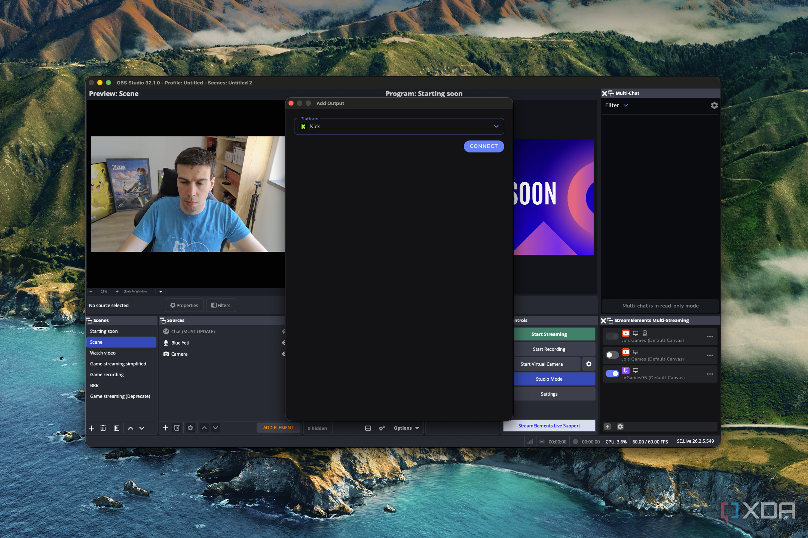
Task: Move scene down with the arrow icon
Action: click(142, 428)
